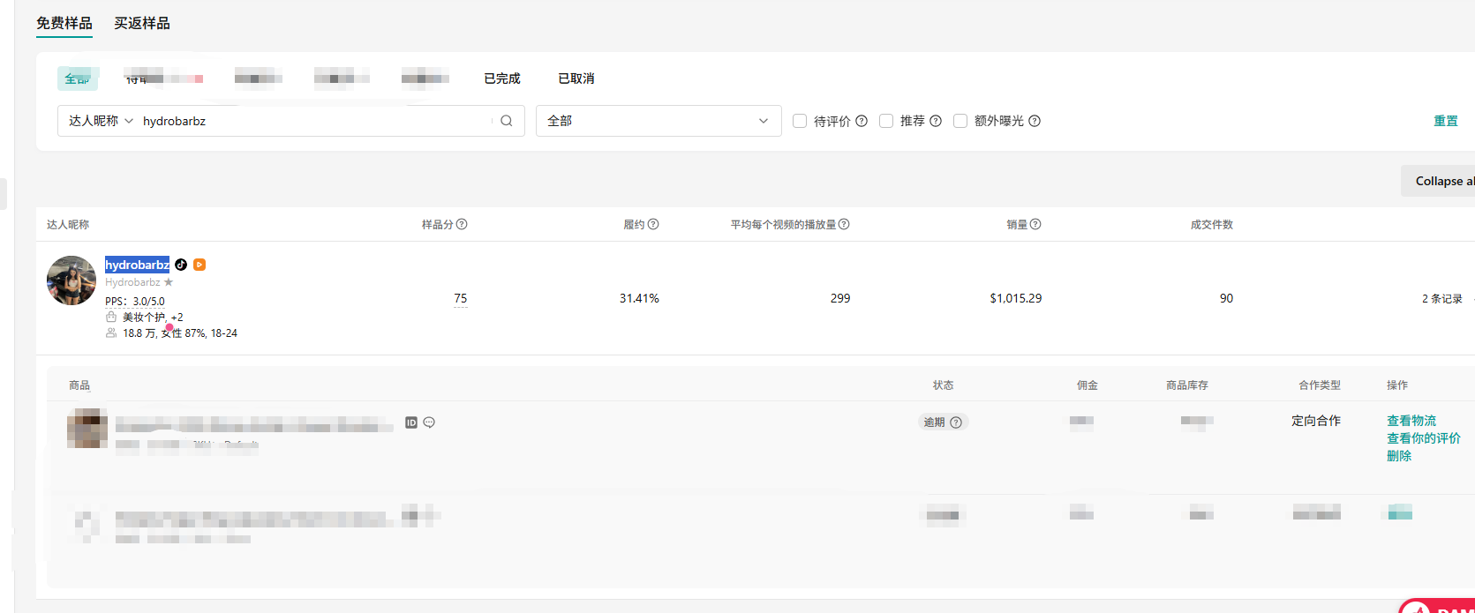Click the Collapse all button
The height and width of the screenshot is (613, 1475).
point(1439,181)
